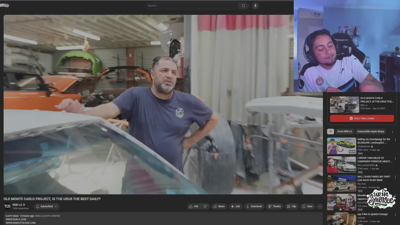Open Olly Kelly channel name

pos(362,184)
